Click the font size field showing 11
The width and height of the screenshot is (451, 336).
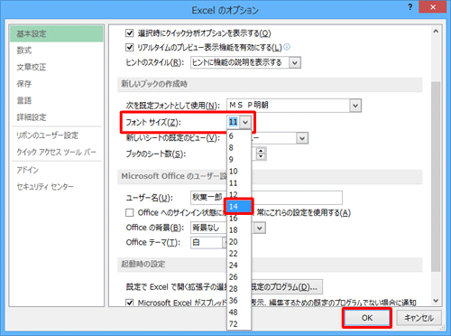click(x=234, y=122)
